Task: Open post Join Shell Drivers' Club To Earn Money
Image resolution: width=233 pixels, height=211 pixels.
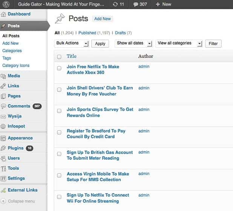Action: (100, 91)
